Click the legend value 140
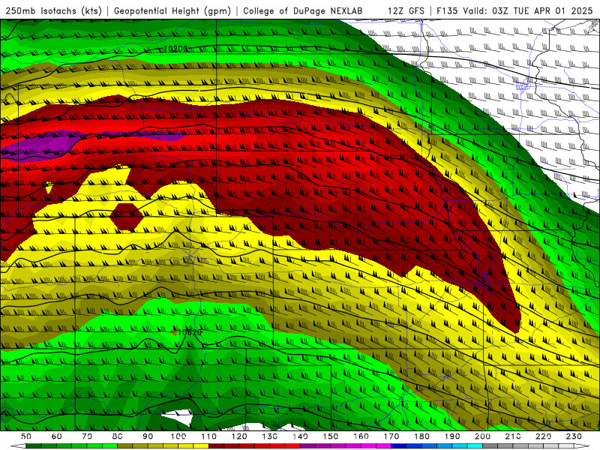 tap(300, 436)
